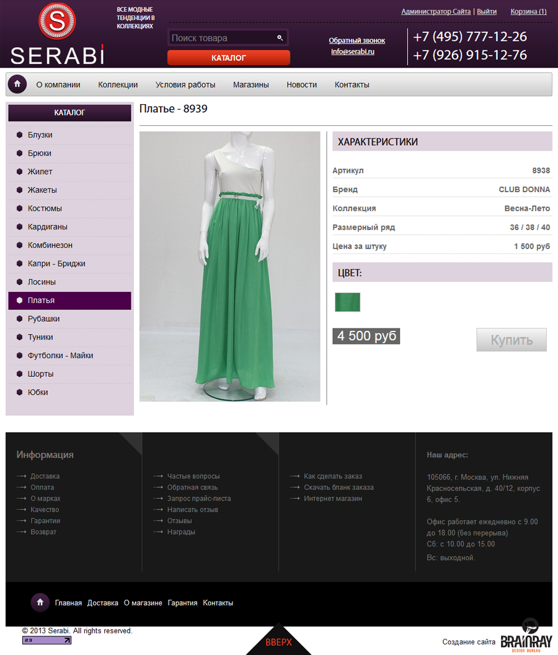Viewport: 558px width, 655px height.
Task: Select the green color swatch
Action: 347,302
